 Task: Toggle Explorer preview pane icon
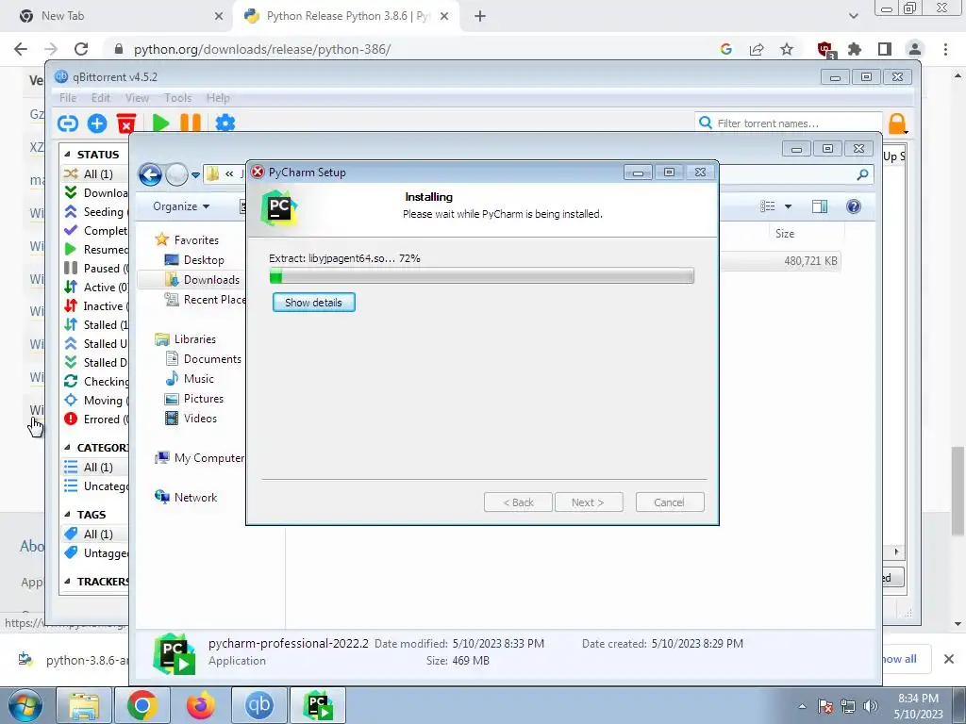[820, 206]
